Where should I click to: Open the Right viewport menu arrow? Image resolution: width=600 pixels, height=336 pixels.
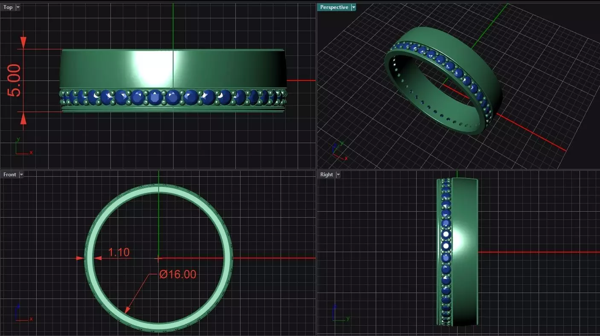pyautogui.click(x=338, y=175)
